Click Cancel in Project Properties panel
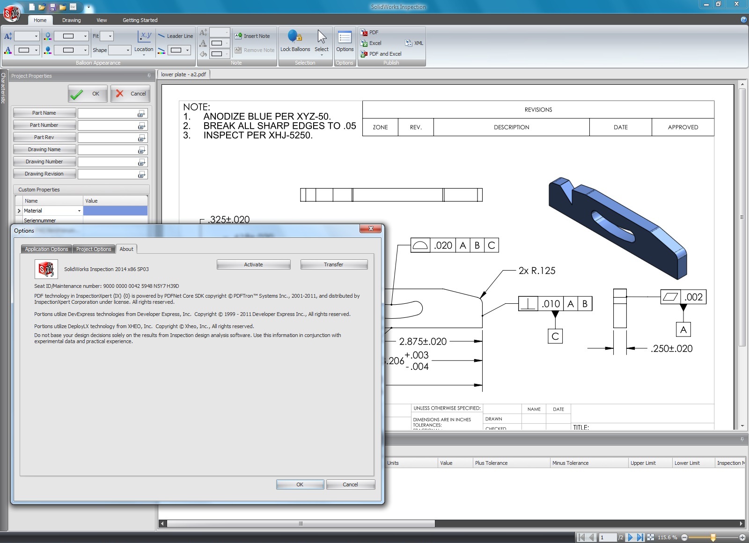The width and height of the screenshot is (749, 543). tap(131, 94)
